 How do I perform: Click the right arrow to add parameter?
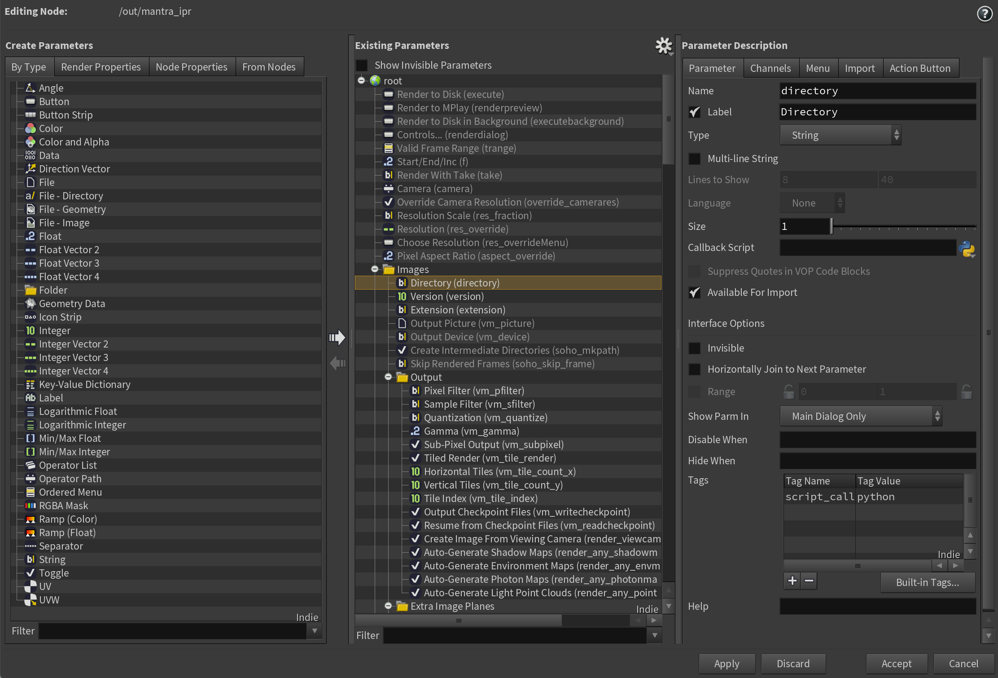click(337, 338)
